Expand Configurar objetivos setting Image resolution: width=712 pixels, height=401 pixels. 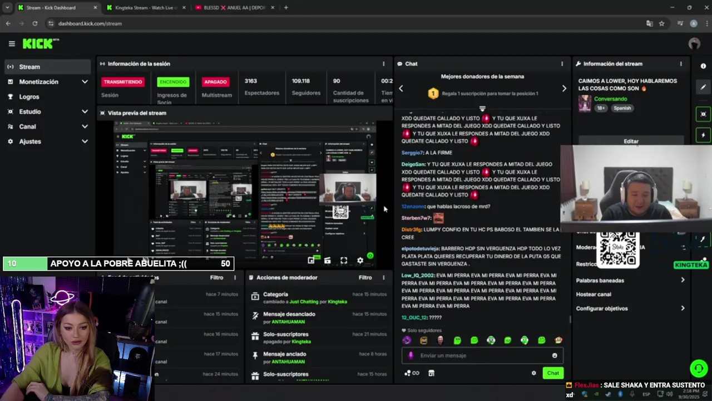point(631,308)
